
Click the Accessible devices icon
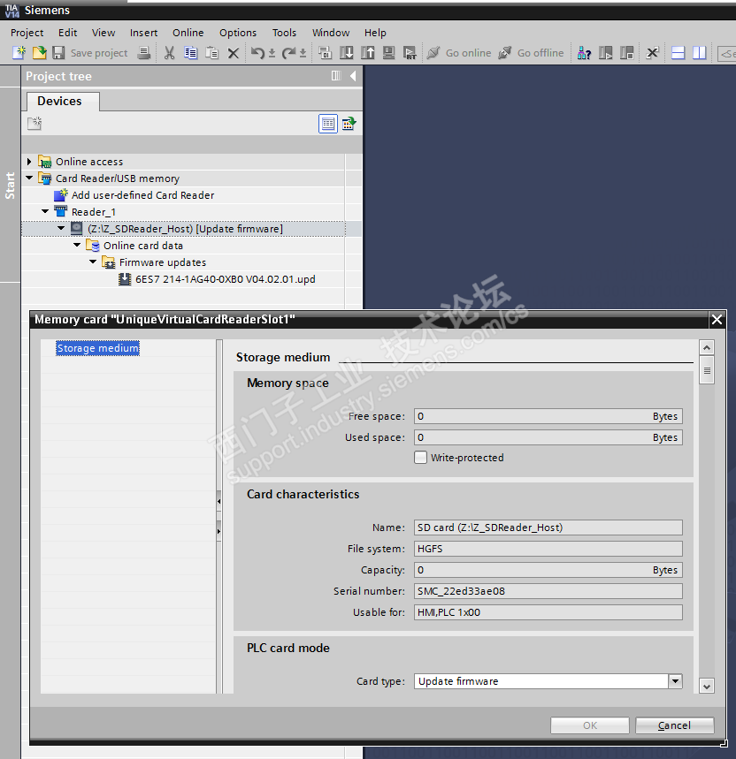tap(584, 53)
